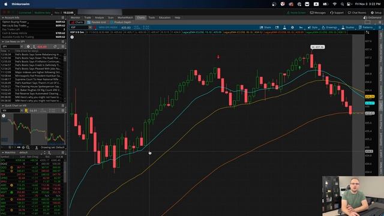Open the watchlist default list selector
Image resolution: width=384 pixels, height=216 pixels.
(x=23, y=152)
